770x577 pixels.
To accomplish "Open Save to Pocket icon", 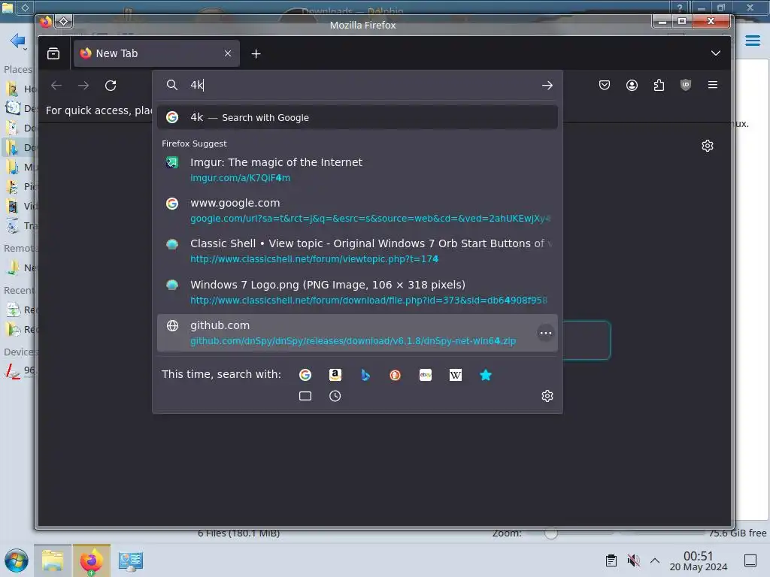I will (x=605, y=85).
